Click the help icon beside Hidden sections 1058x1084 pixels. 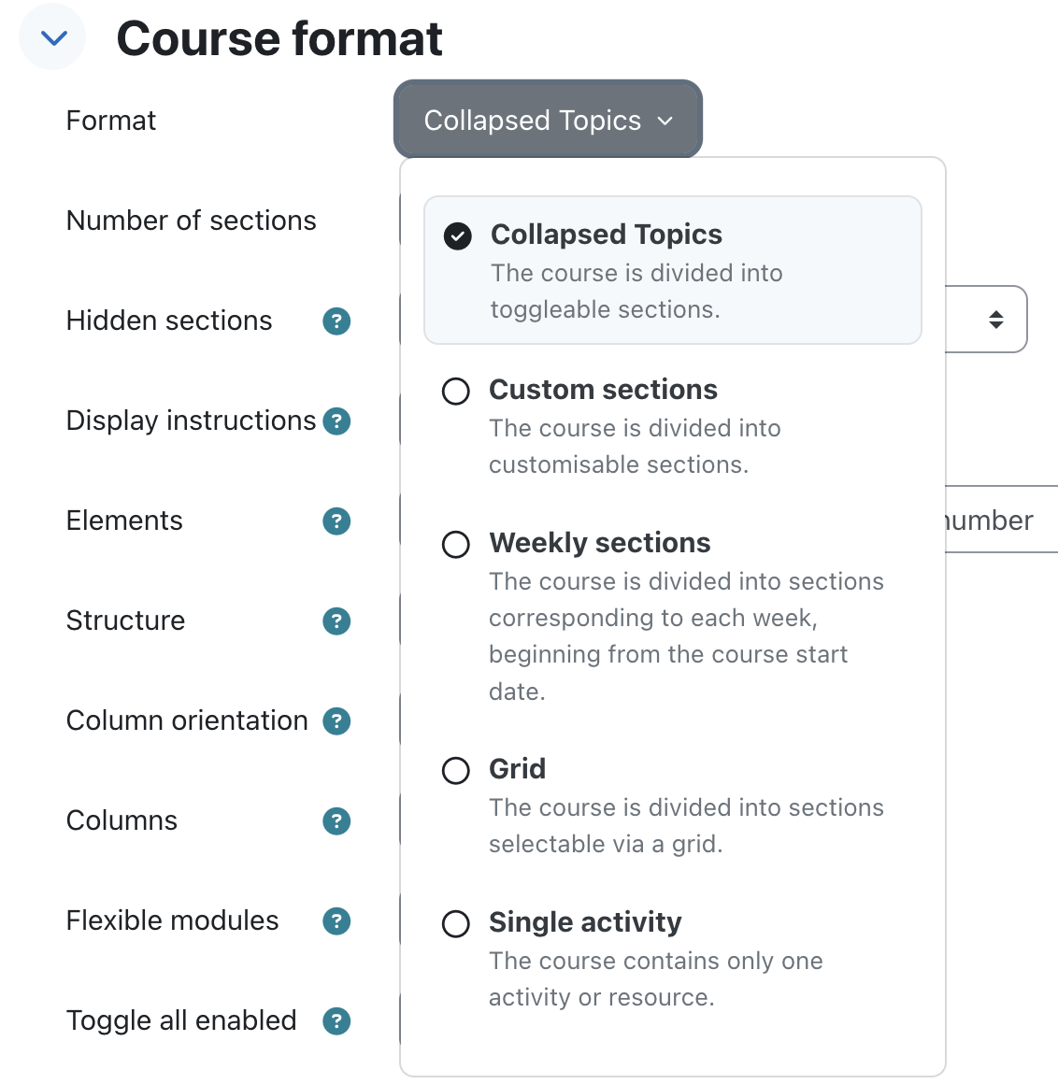(x=336, y=321)
